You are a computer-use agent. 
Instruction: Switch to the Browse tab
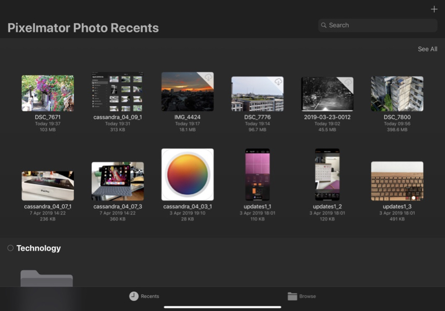[x=302, y=296]
